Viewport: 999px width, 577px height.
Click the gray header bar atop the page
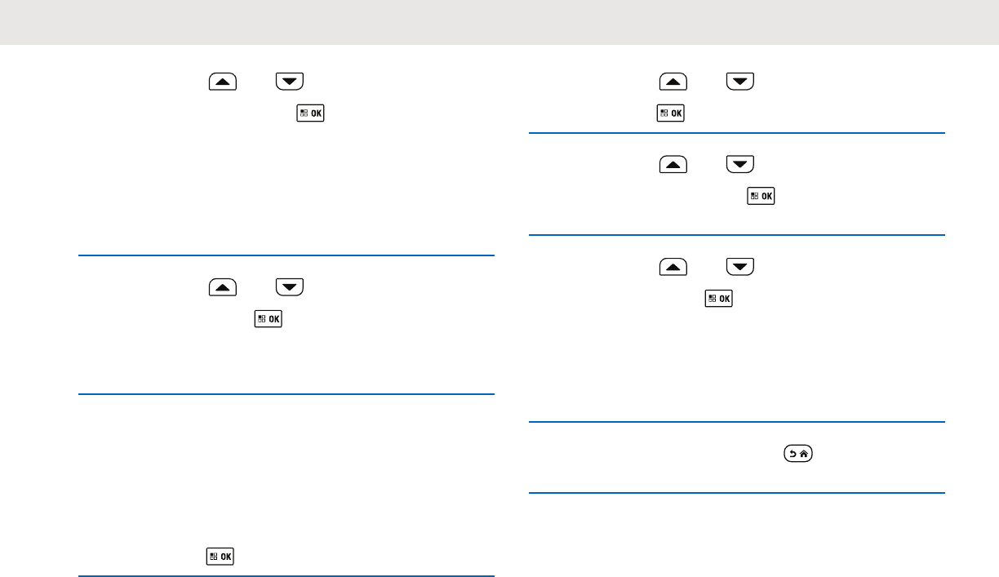pos(499,22)
